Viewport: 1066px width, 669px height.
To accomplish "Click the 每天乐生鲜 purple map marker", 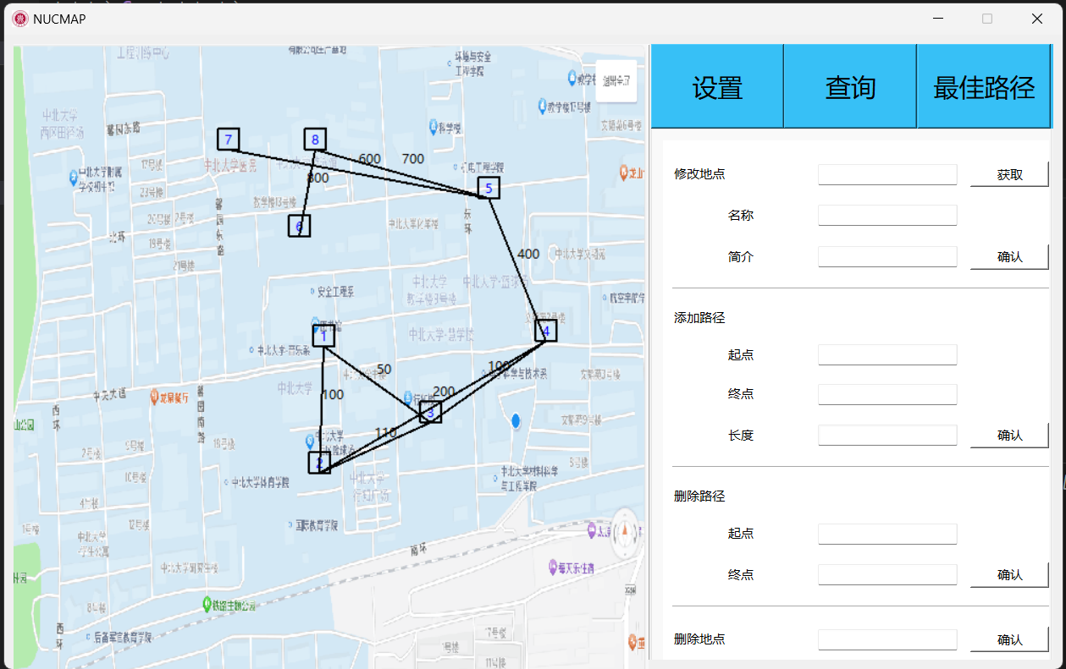I will click(x=554, y=568).
